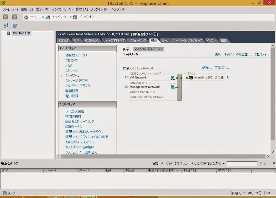Switch to 権限 tab
Screen dimensions: 276x198
click(224, 41)
